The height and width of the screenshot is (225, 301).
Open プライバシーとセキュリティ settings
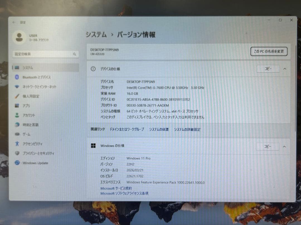[x=45, y=153]
